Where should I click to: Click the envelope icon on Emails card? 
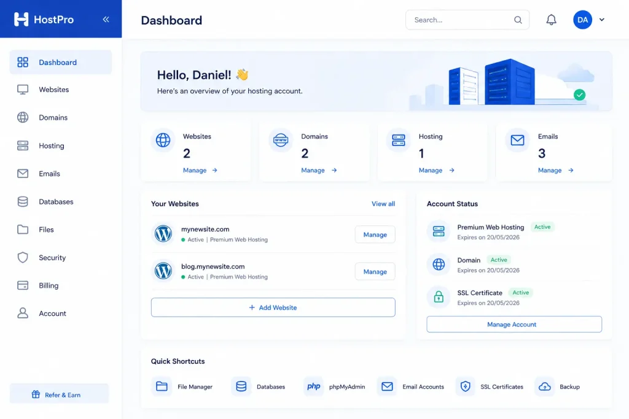(517, 140)
